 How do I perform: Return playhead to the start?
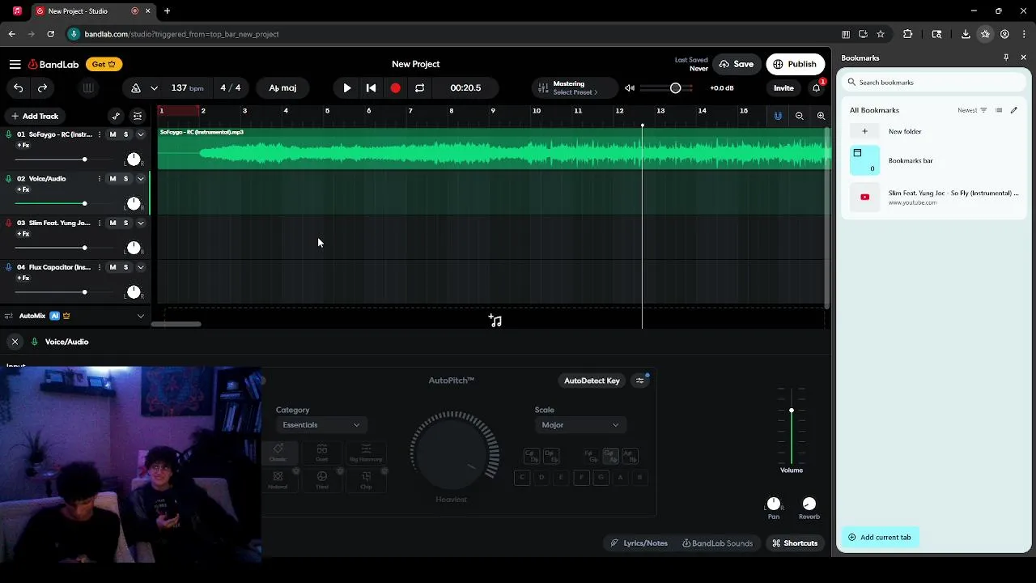coord(371,87)
